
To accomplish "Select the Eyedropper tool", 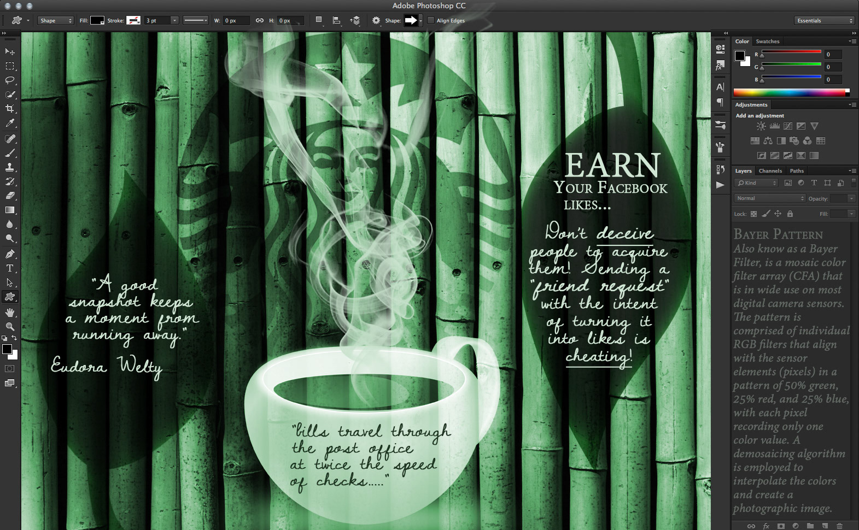I will 10,123.
